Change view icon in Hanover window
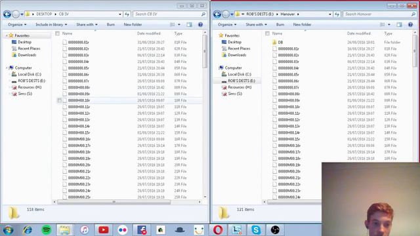 click(383, 25)
